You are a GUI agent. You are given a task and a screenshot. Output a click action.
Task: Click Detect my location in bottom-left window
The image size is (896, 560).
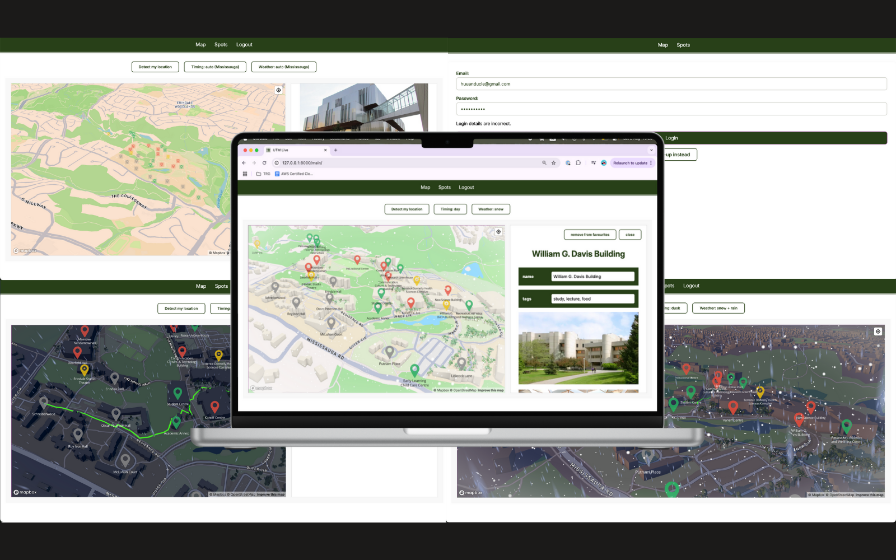(x=181, y=309)
